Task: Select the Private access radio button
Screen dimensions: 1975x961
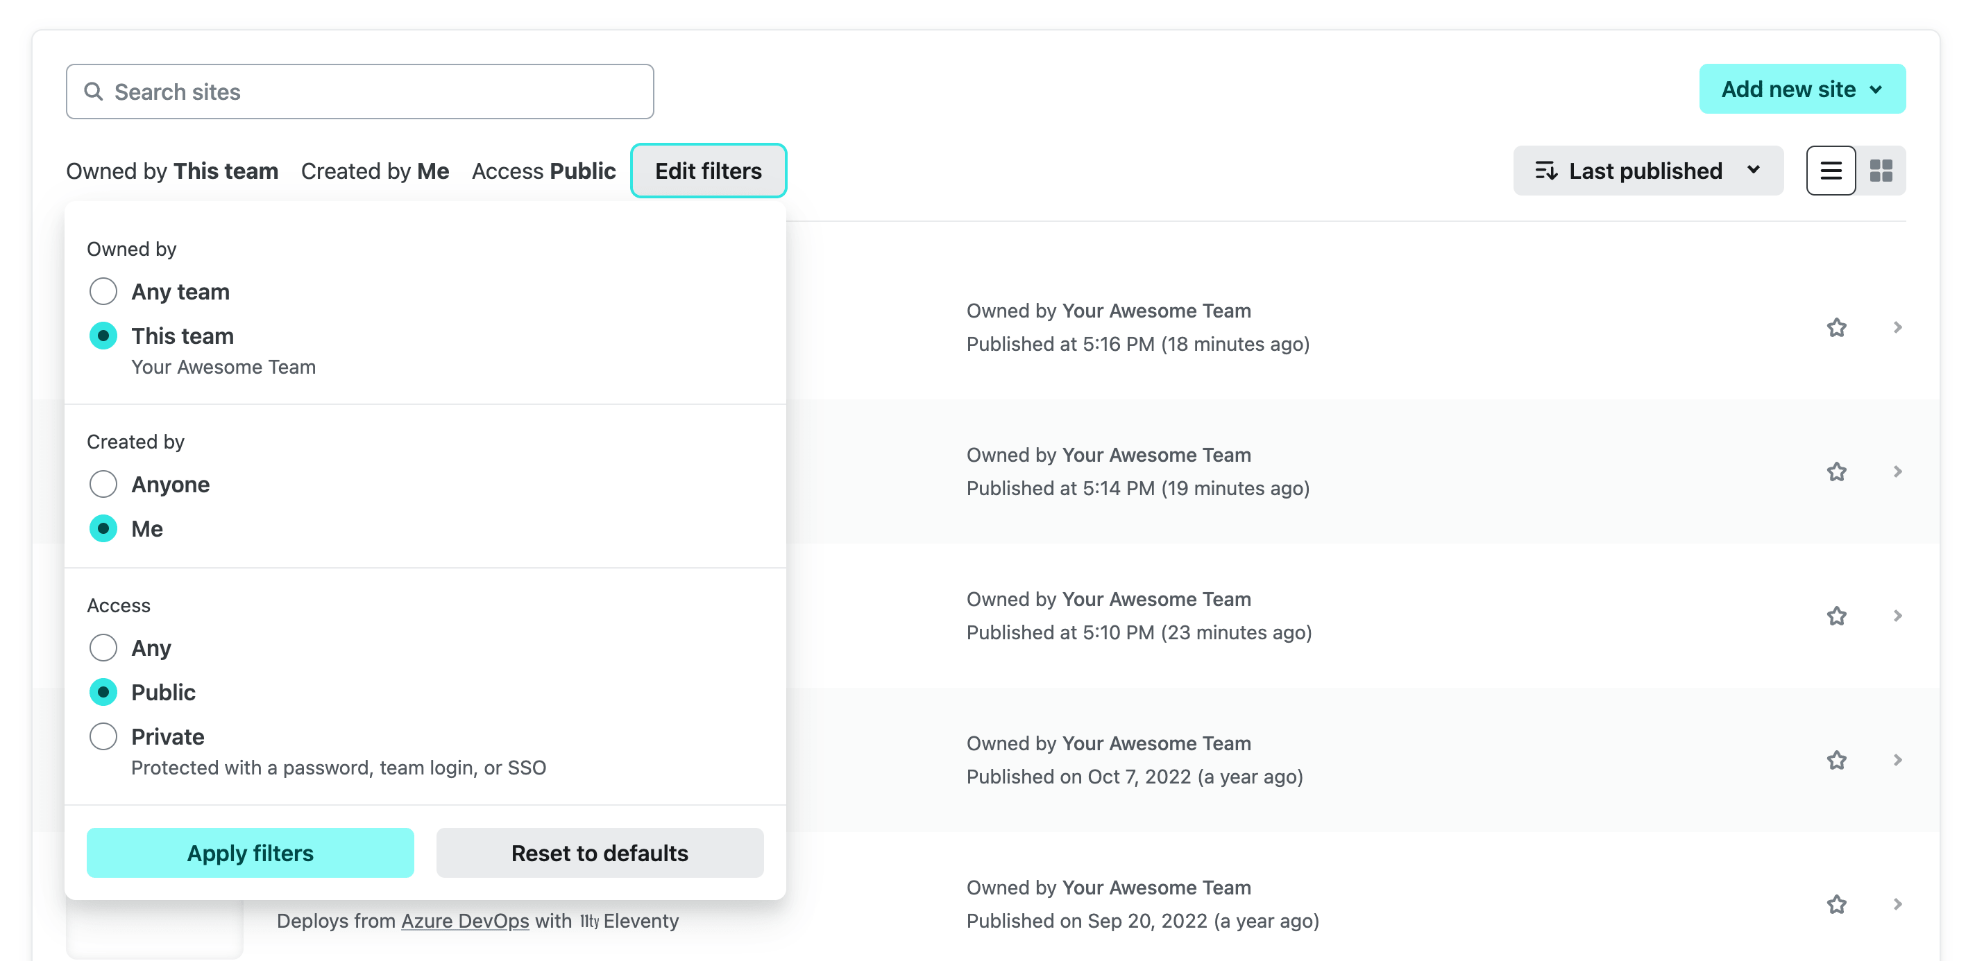Action: pos(102,737)
